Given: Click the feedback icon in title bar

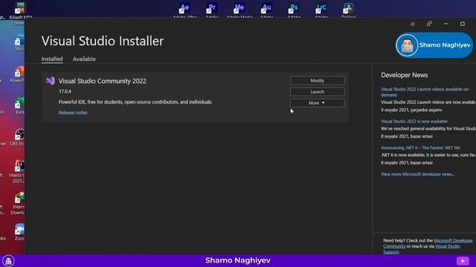Looking at the screenshot, I should click(429, 24).
